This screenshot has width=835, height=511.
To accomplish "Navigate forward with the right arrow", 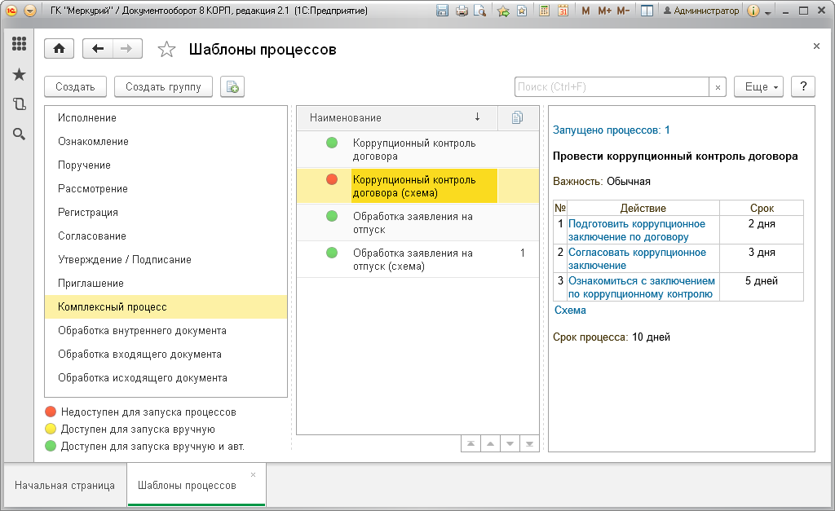I will (126, 49).
